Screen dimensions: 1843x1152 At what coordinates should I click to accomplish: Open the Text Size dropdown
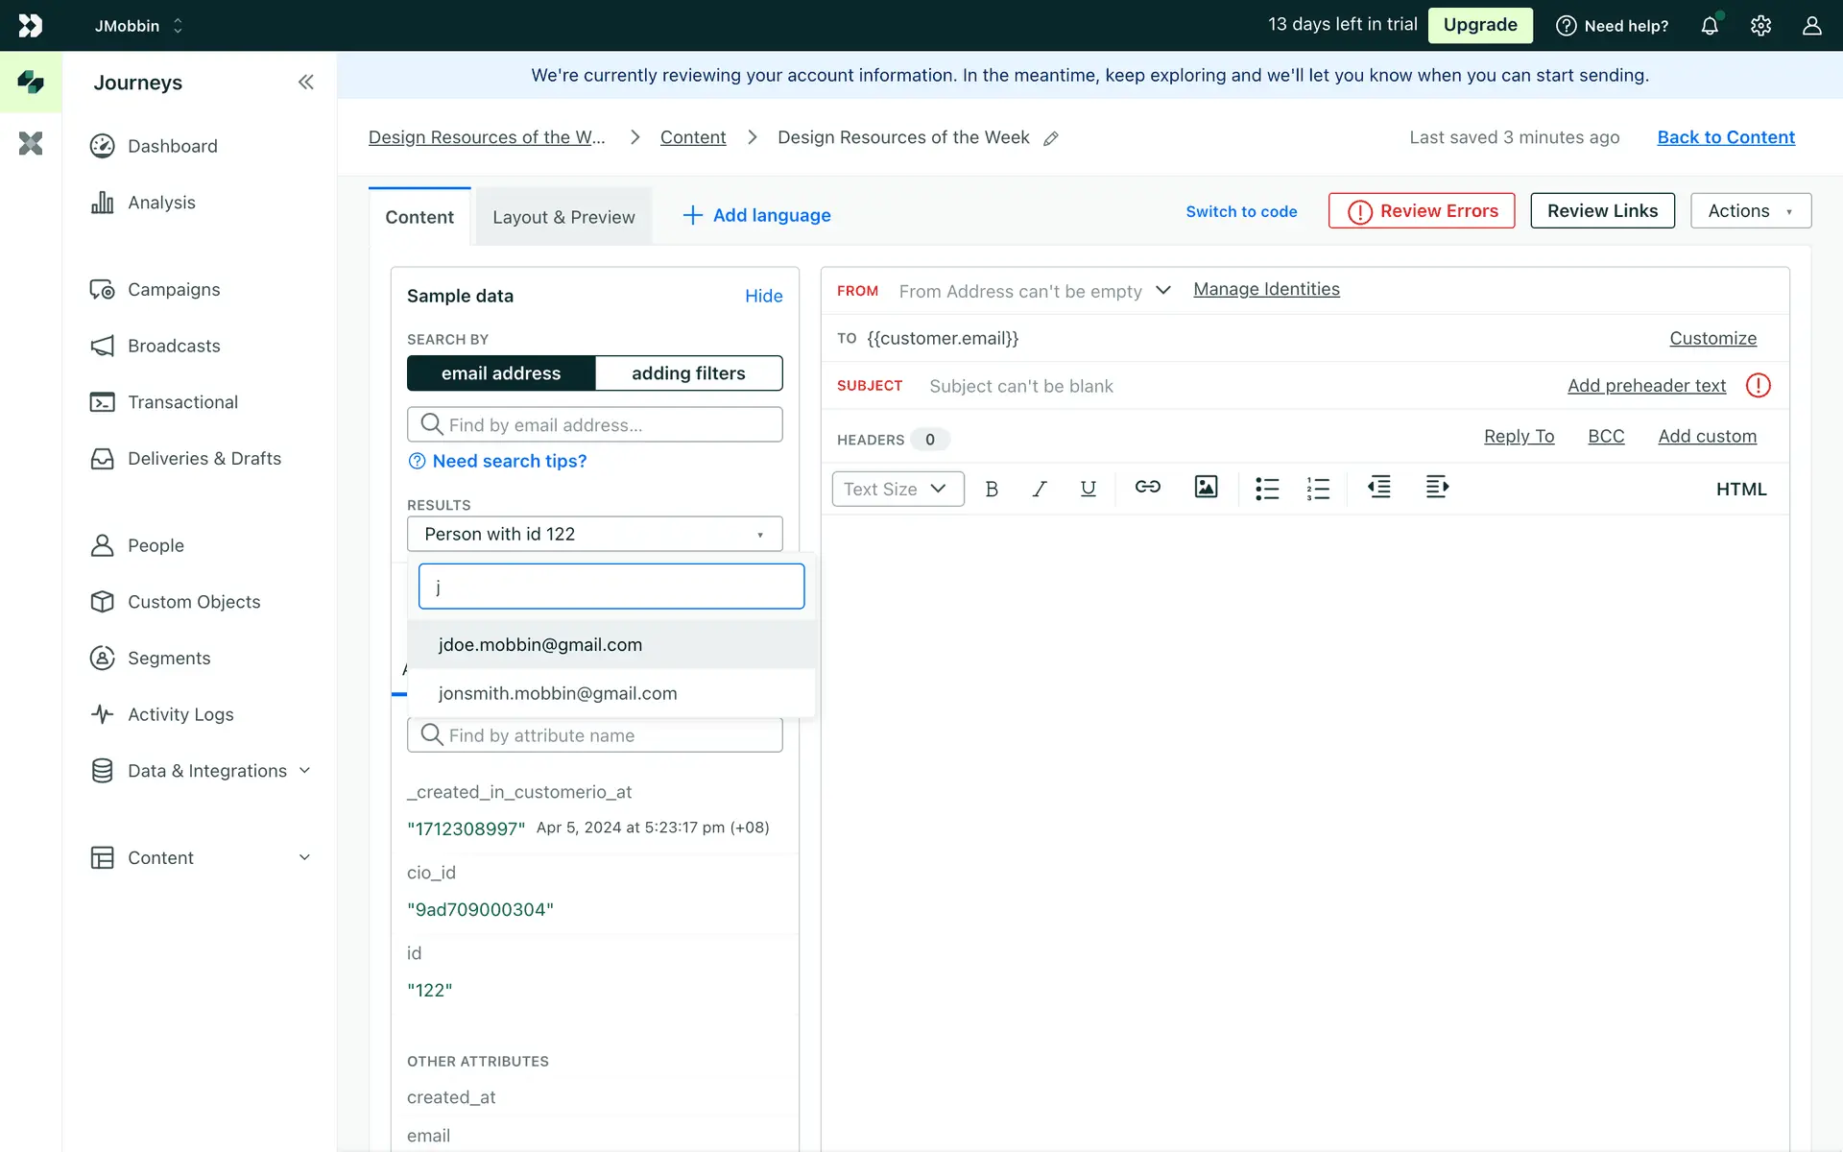(x=897, y=489)
